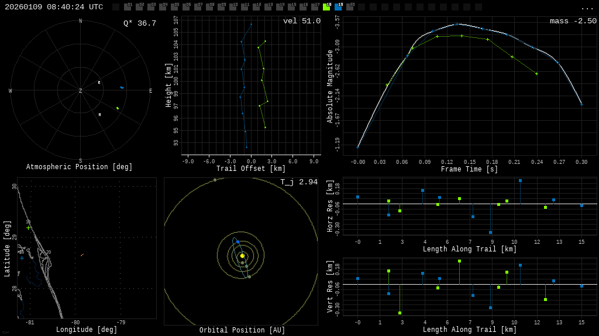Click the yellow Sun in the orbital plot
This screenshot has width=599, height=336.
click(x=242, y=256)
